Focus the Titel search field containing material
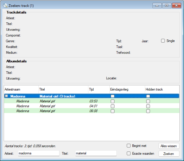The height and width of the screenshot is (161, 184). (x=96, y=153)
